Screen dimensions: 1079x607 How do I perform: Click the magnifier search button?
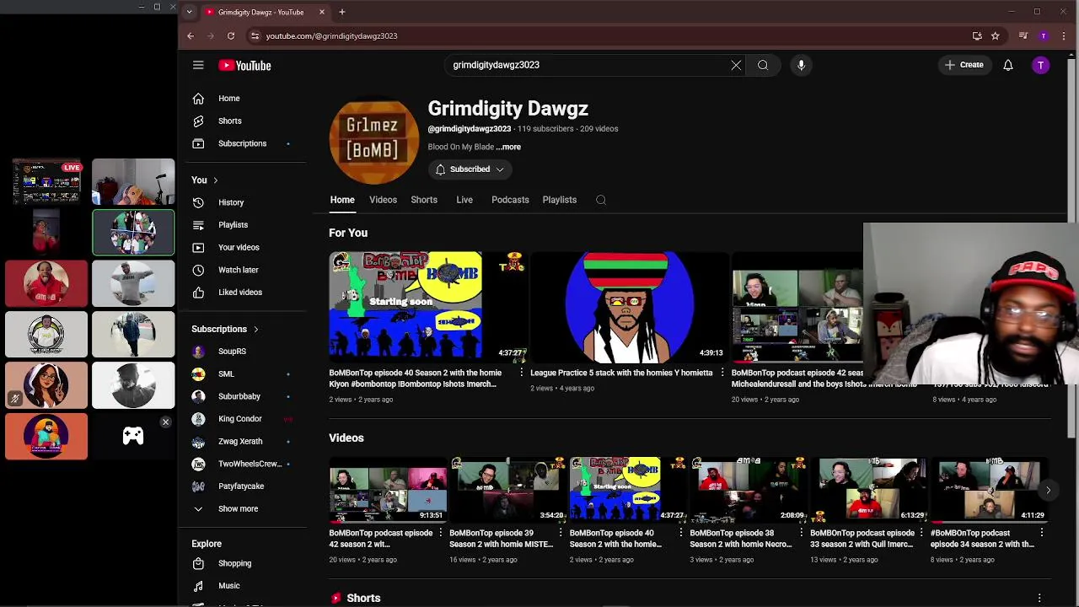(763, 65)
